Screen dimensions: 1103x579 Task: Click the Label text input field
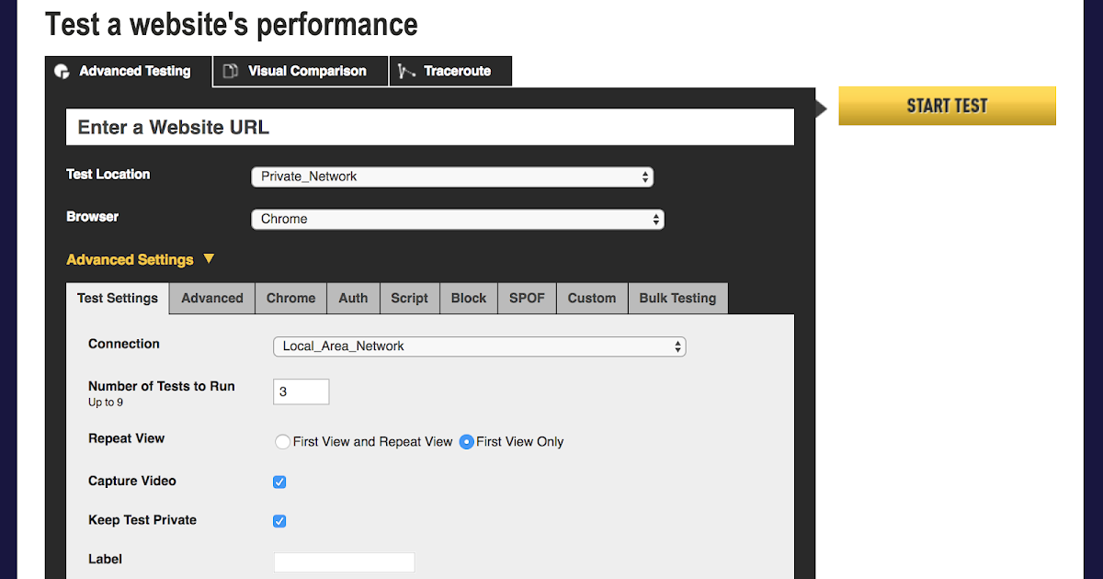(x=344, y=562)
